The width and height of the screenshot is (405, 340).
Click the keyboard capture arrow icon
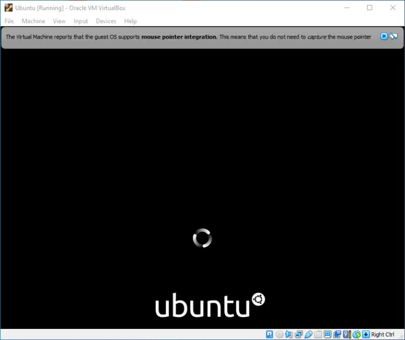click(366, 334)
